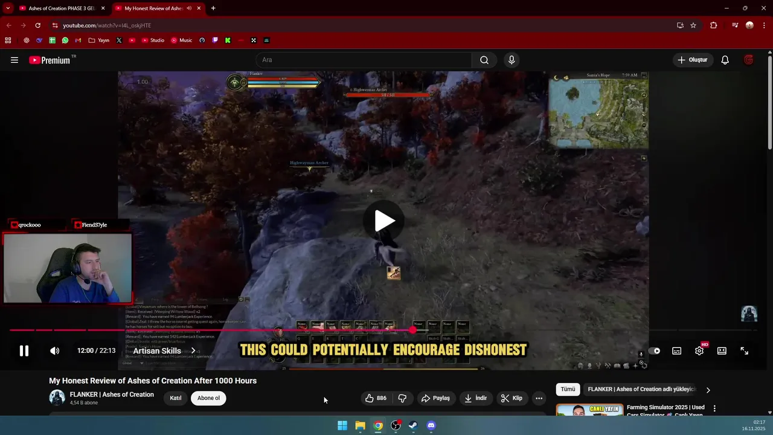Open the YouTube hamburger guide menu

(14, 60)
